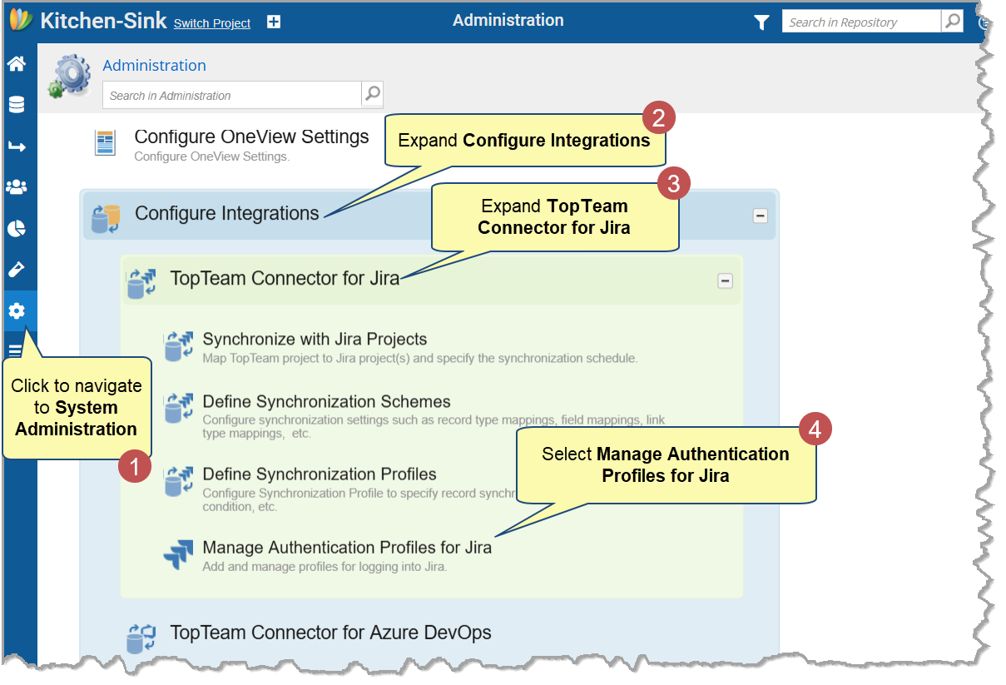Click in the Search in Administration field
The width and height of the screenshot is (1006, 685).
232,95
